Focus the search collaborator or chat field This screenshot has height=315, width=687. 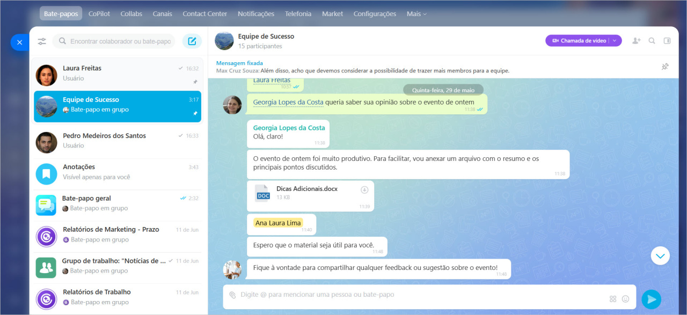coord(114,41)
